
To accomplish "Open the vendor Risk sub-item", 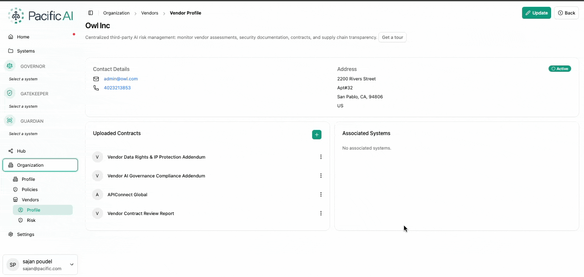I will [31, 220].
